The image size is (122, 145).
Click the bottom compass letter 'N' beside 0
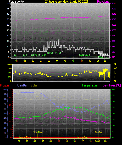tap(115, 81)
